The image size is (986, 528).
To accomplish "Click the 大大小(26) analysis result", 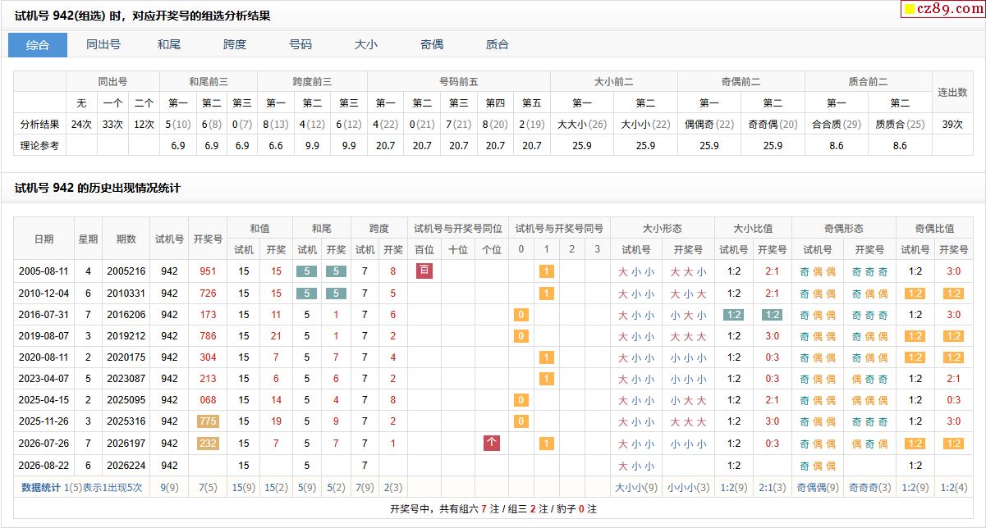I will (582, 125).
